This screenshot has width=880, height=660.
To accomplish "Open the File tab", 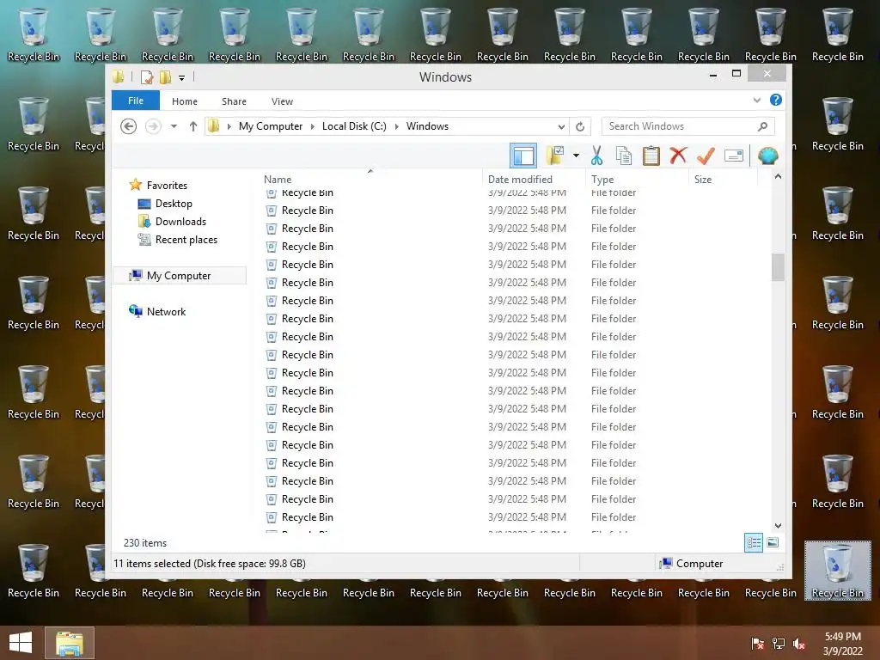I will point(136,101).
